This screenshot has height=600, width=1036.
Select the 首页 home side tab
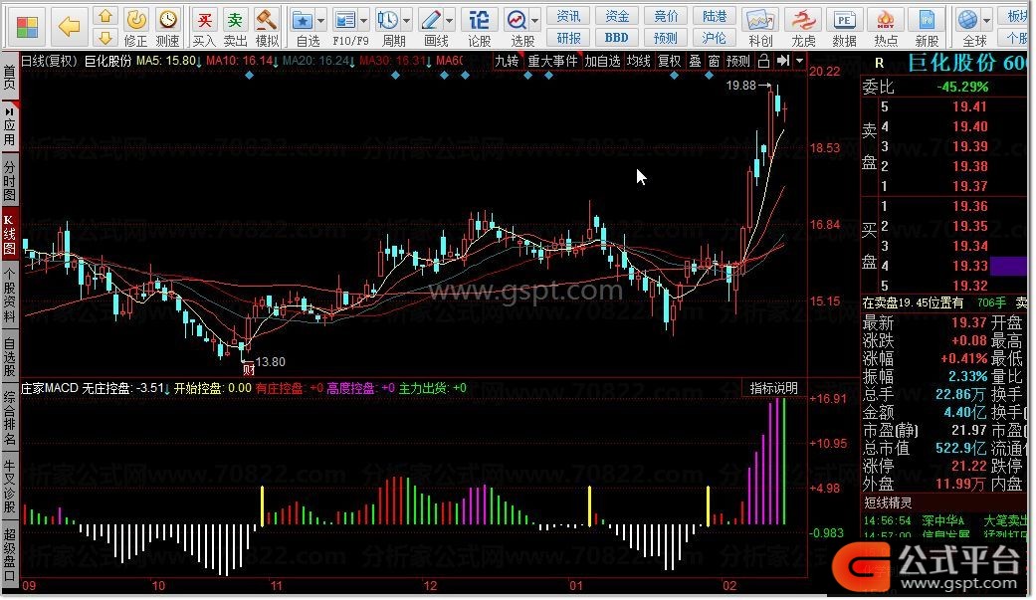pos(9,78)
